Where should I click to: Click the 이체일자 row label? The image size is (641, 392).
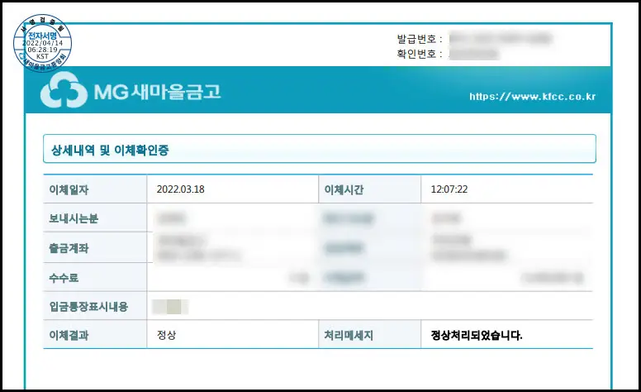[x=69, y=190]
